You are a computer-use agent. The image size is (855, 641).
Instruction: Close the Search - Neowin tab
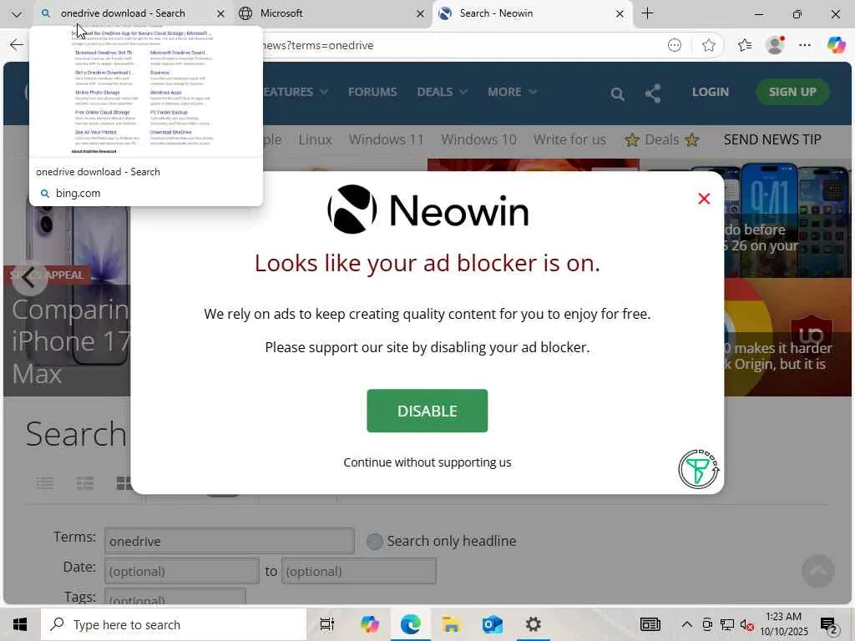pyautogui.click(x=620, y=14)
